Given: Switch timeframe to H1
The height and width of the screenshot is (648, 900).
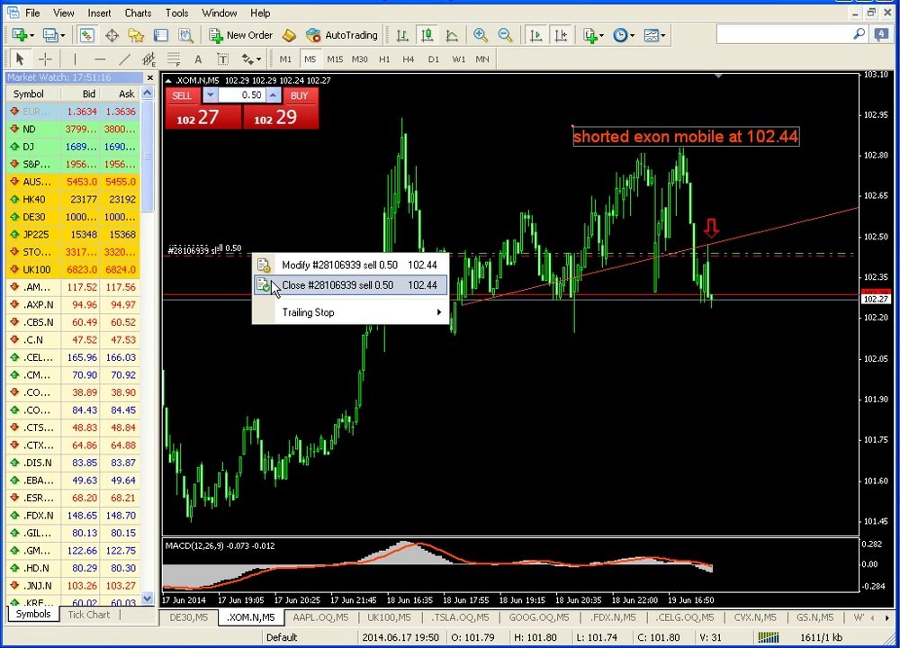Looking at the screenshot, I should point(384,59).
